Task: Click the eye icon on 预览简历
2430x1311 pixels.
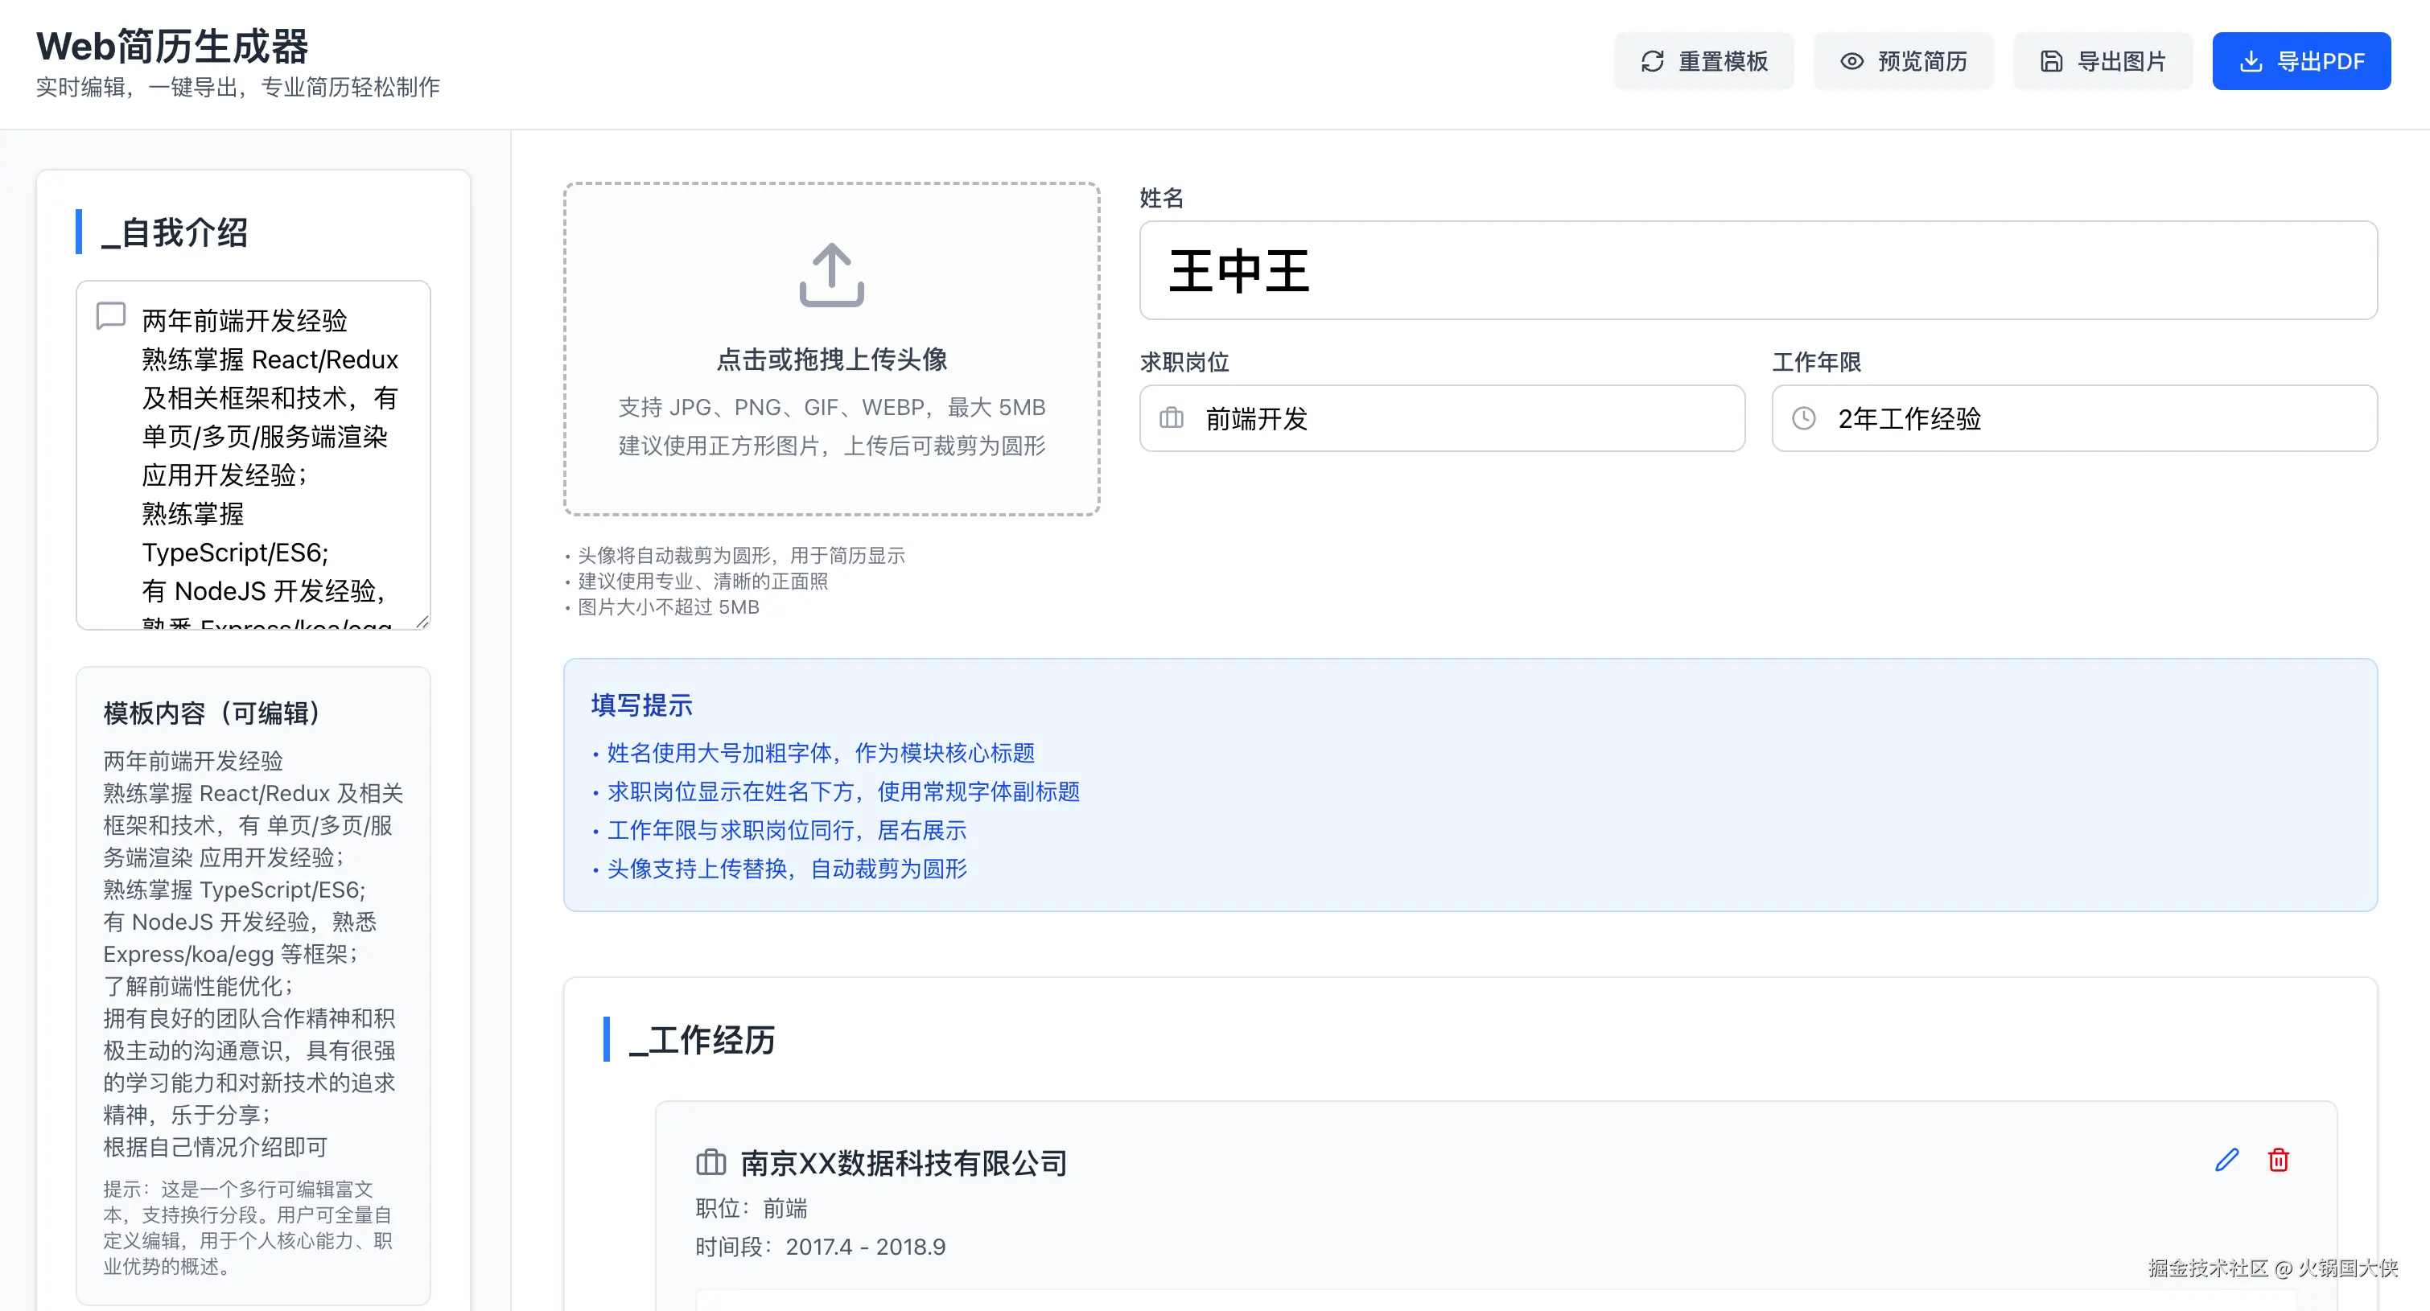Action: point(1851,61)
